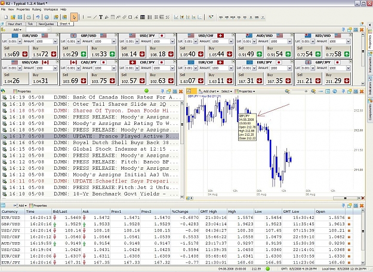Switch to the NewQuotes tab
Viewport: 373px width, 272px height.
(46, 24)
